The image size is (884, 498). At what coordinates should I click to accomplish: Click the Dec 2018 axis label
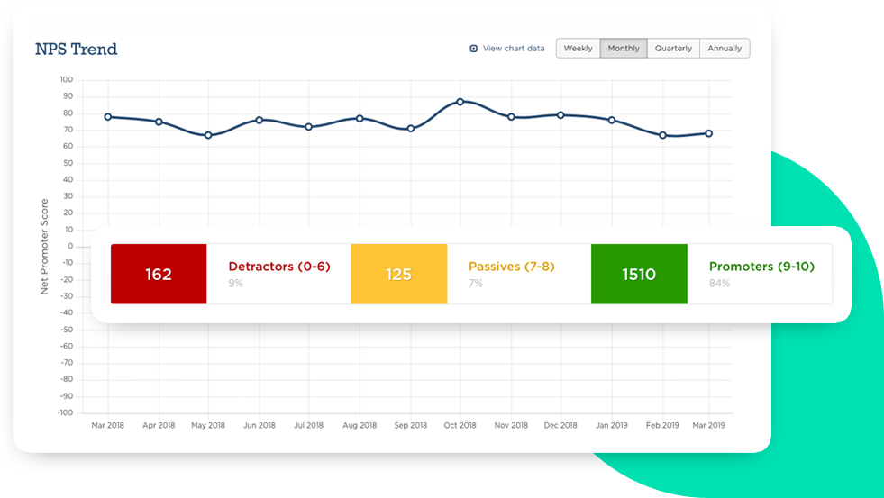[x=560, y=425]
